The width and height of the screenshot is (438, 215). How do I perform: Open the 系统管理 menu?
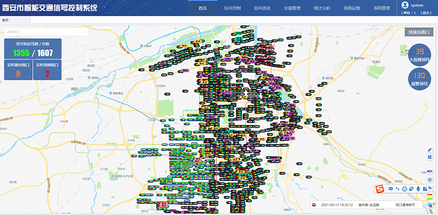click(x=382, y=8)
